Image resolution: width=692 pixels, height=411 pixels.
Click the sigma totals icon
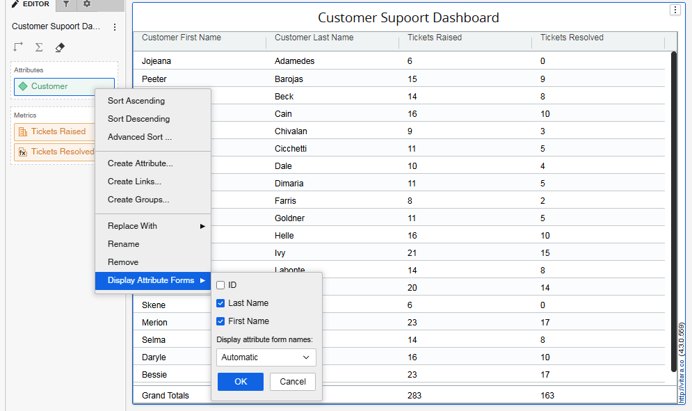(x=39, y=47)
